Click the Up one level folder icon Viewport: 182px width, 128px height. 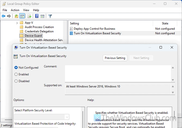16,16
